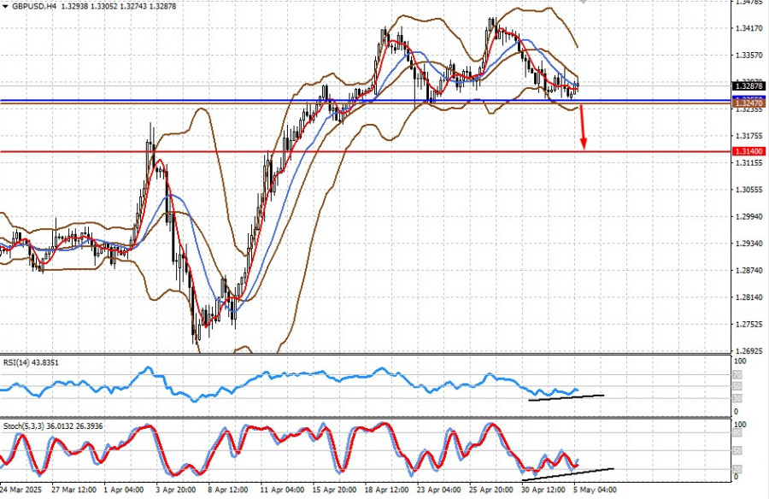Click price axis value 1.27525
The height and width of the screenshot is (499, 769).
pos(748,324)
